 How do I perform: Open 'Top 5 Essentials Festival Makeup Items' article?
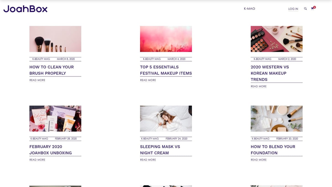pyautogui.click(x=166, y=70)
